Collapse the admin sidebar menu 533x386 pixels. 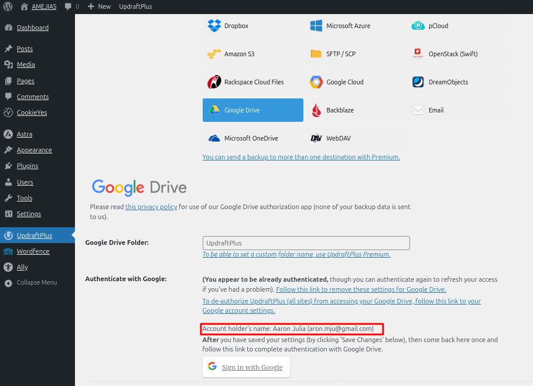click(36, 282)
